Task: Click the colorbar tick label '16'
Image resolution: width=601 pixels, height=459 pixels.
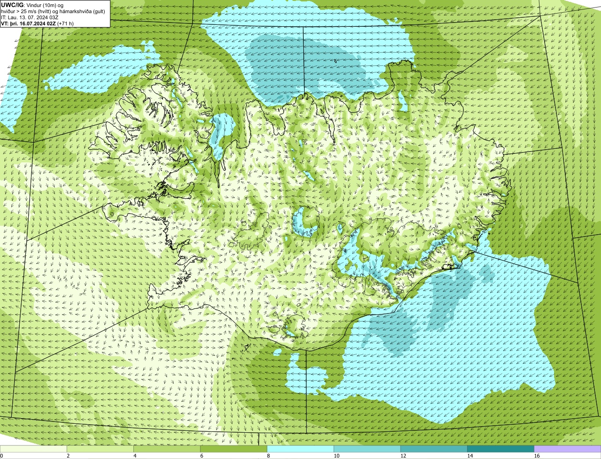Action: 537,456
